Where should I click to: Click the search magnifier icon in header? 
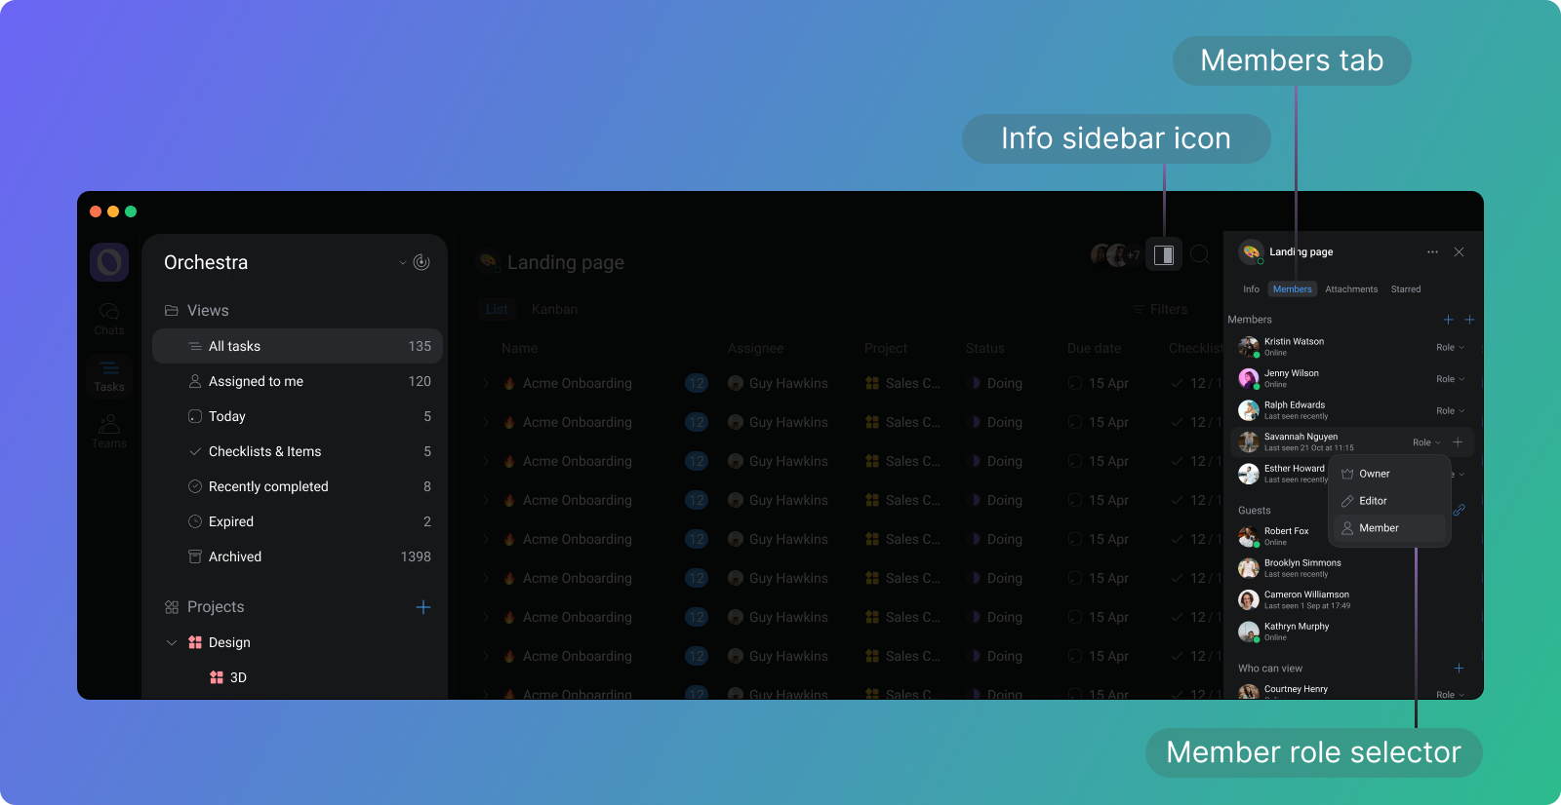[1200, 255]
